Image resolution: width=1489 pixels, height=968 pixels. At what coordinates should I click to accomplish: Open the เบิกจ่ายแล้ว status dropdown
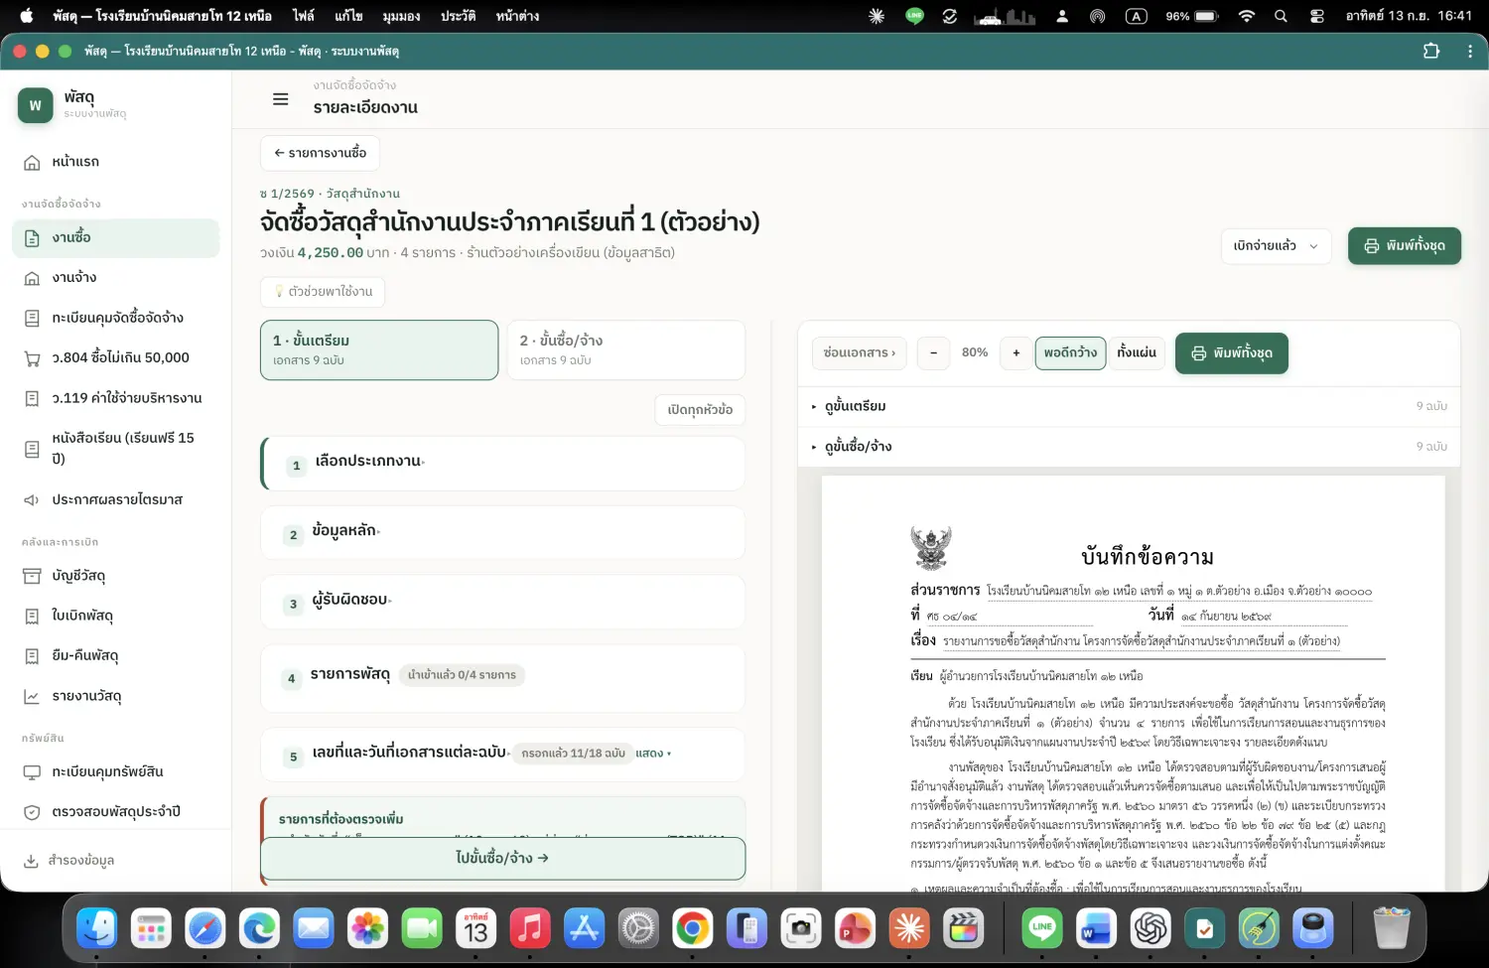tap(1275, 246)
